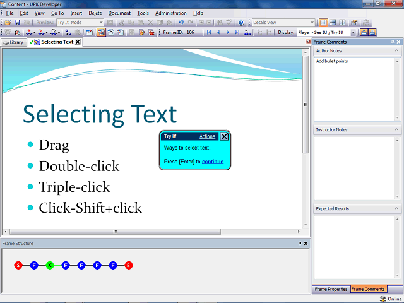Close the Frame Structure pane
This screenshot has width=404, height=303.
pos(306,243)
